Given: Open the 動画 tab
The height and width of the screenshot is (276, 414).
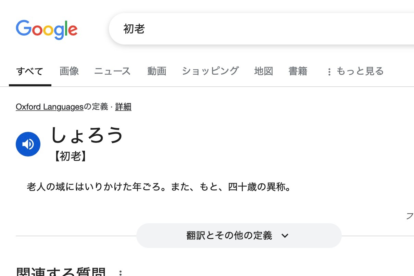Looking at the screenshot, I should [157, 71].
